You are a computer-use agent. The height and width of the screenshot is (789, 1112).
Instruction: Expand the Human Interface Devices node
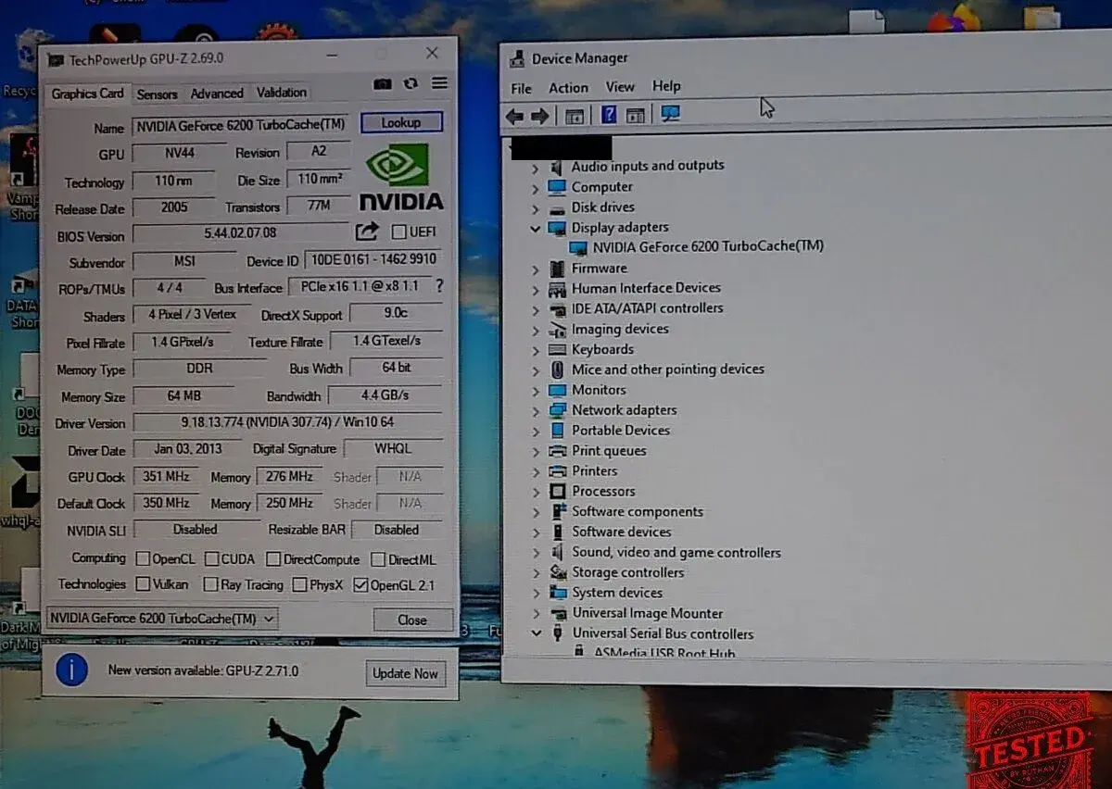[x=536, y=289]
